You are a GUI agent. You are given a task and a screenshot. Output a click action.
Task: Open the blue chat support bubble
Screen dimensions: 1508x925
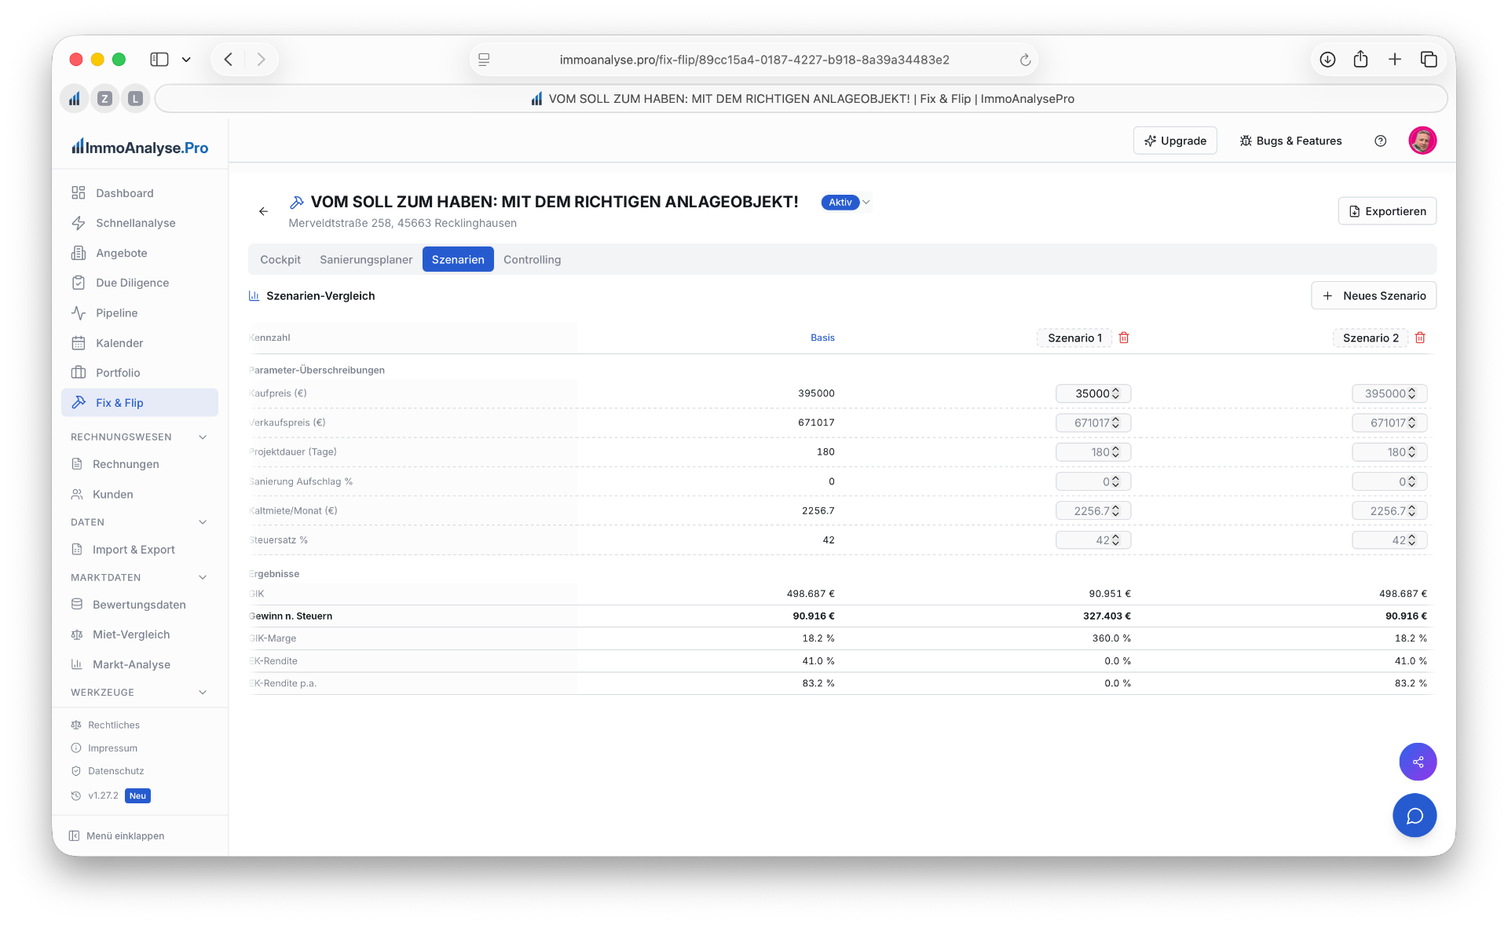(x=1415, y=816)
